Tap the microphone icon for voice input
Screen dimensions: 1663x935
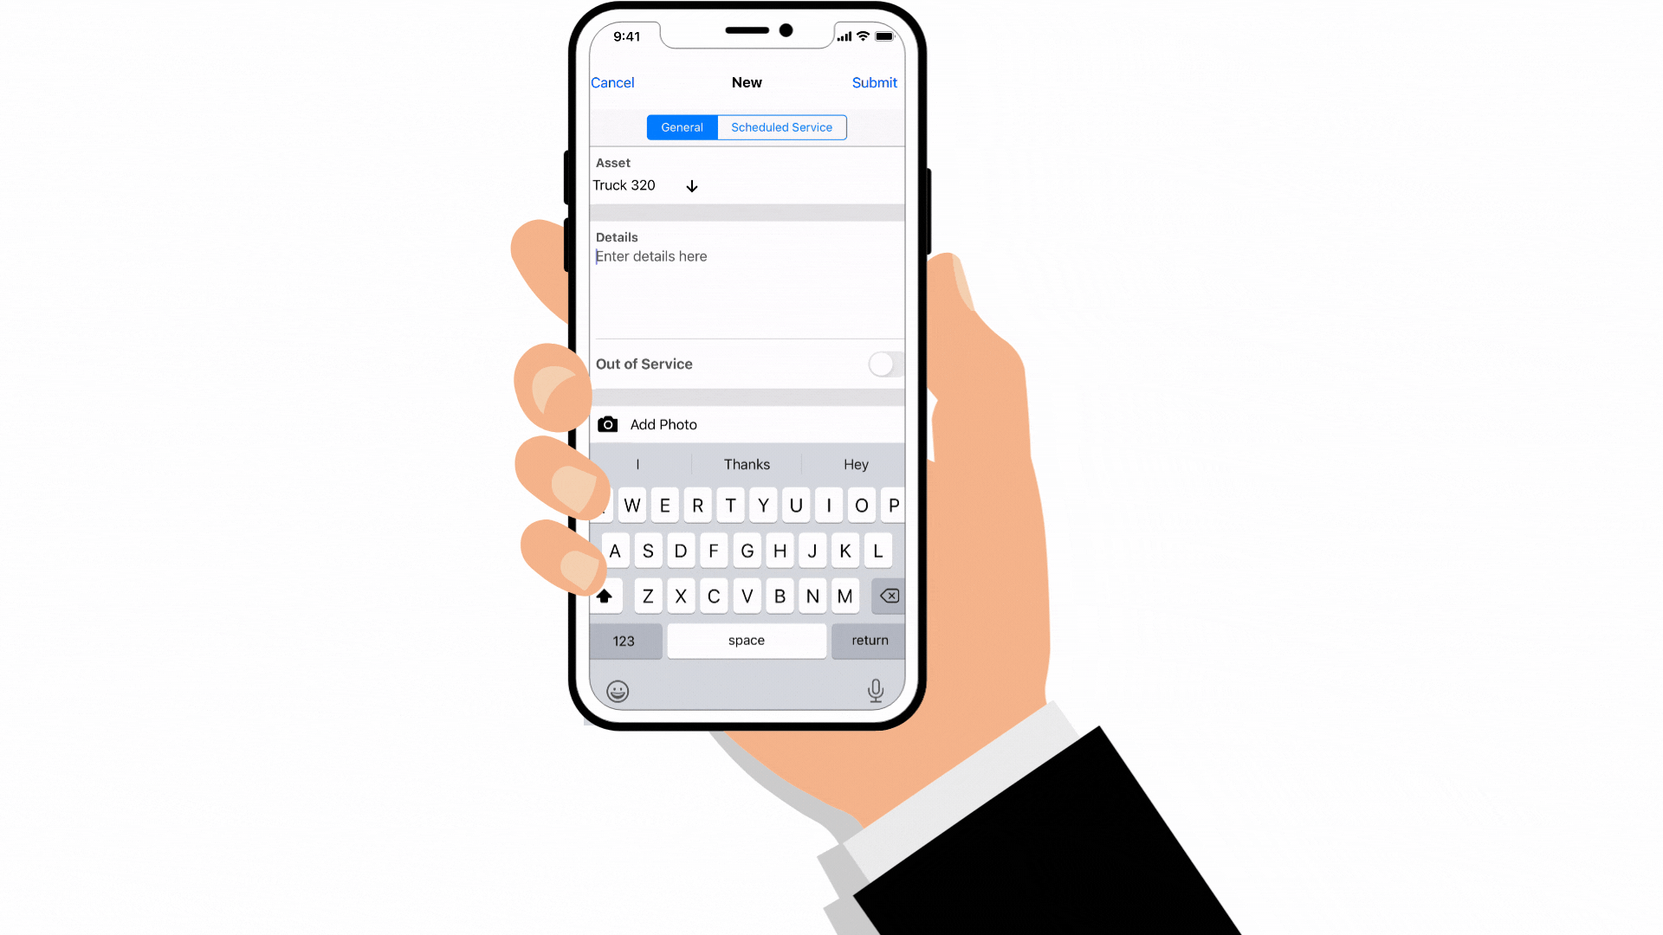(x=875, y=689)
